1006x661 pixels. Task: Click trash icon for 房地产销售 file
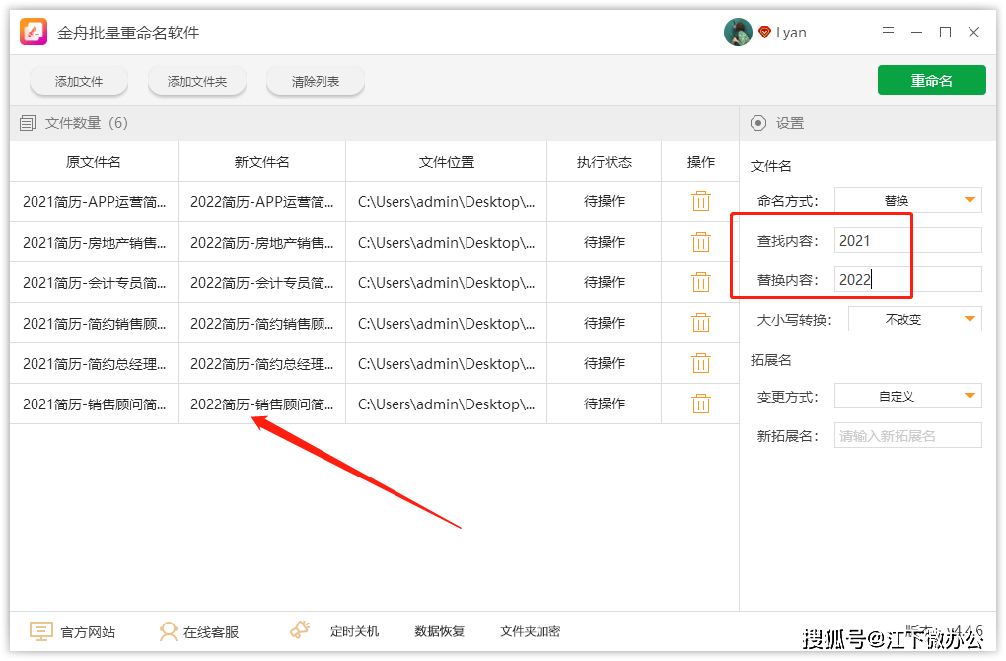(701, 242)
